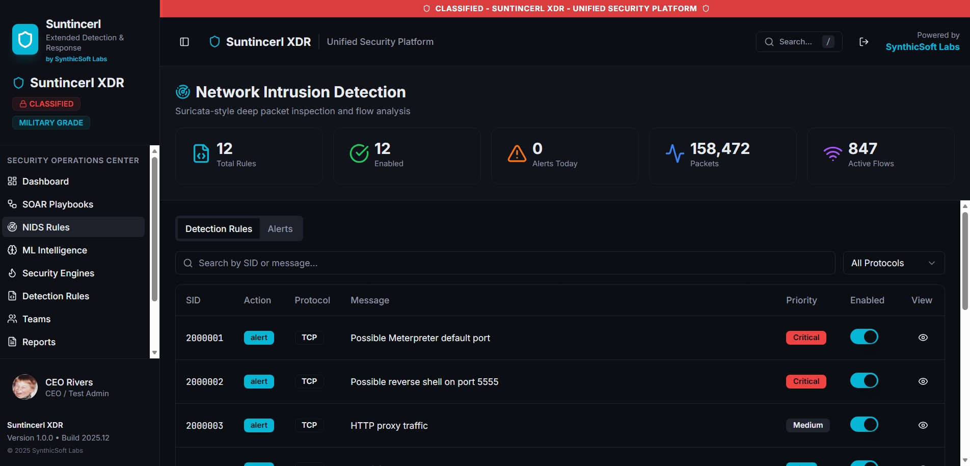Click the SynthicSoft Labs link

tap(923, 47)
